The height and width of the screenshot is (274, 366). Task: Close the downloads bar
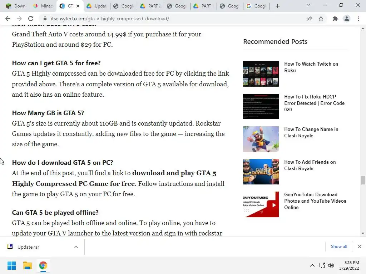360,247
